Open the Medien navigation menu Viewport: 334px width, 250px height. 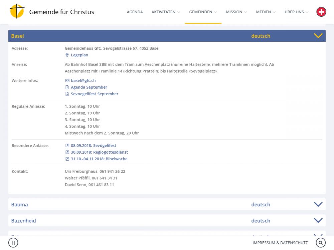point(266,12)
